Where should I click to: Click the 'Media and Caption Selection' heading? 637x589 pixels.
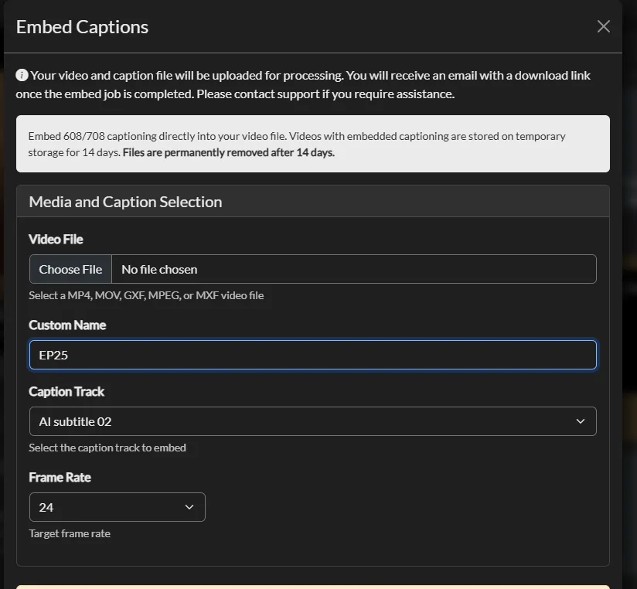125,202
